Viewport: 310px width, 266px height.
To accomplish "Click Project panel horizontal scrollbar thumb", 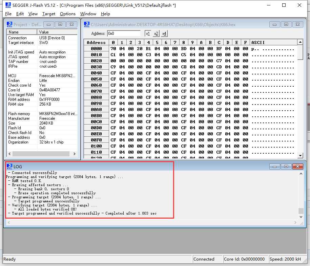I will pyautogui.click(x=41, y=154).
